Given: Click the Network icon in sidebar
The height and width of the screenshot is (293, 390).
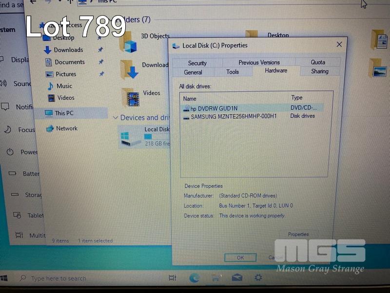Looking at the screenshot, I should click(50, 128).
